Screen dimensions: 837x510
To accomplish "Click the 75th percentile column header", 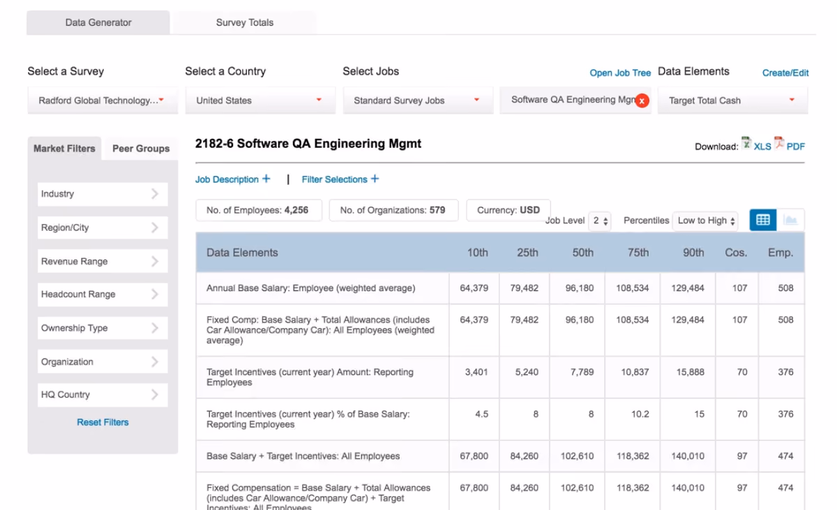I will [x=638, y=253].
